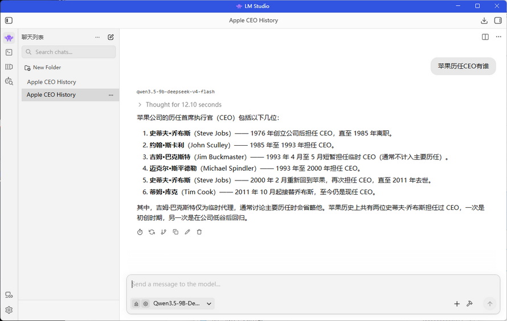This screenshot has width=507, height=321.
Task: Click the model name qwen3.5-9b-deepseek-v4-flash label
Action: coord(175,92)
